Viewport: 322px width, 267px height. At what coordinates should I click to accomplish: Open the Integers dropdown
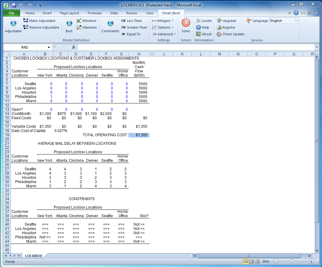pyautogui.click(x=163, y=21)
